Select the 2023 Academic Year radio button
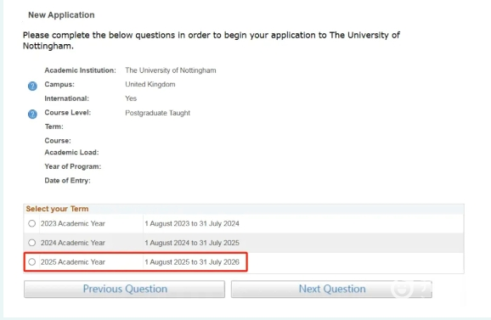Image resolution: width=491 pixels, height=320 pixels. pyautogui.click(x=31, y=223)
